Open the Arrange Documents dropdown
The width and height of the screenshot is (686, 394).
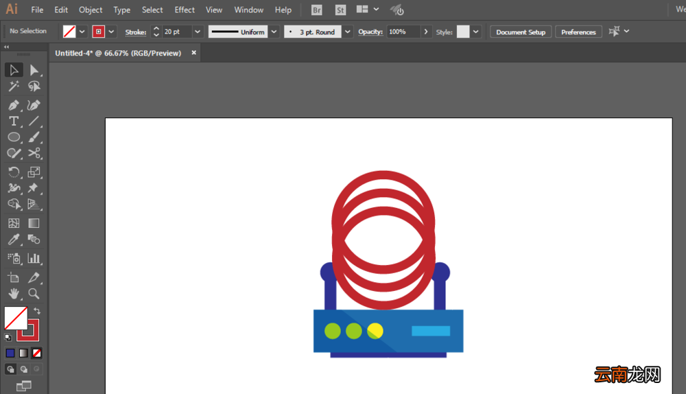tap(368, 9)
